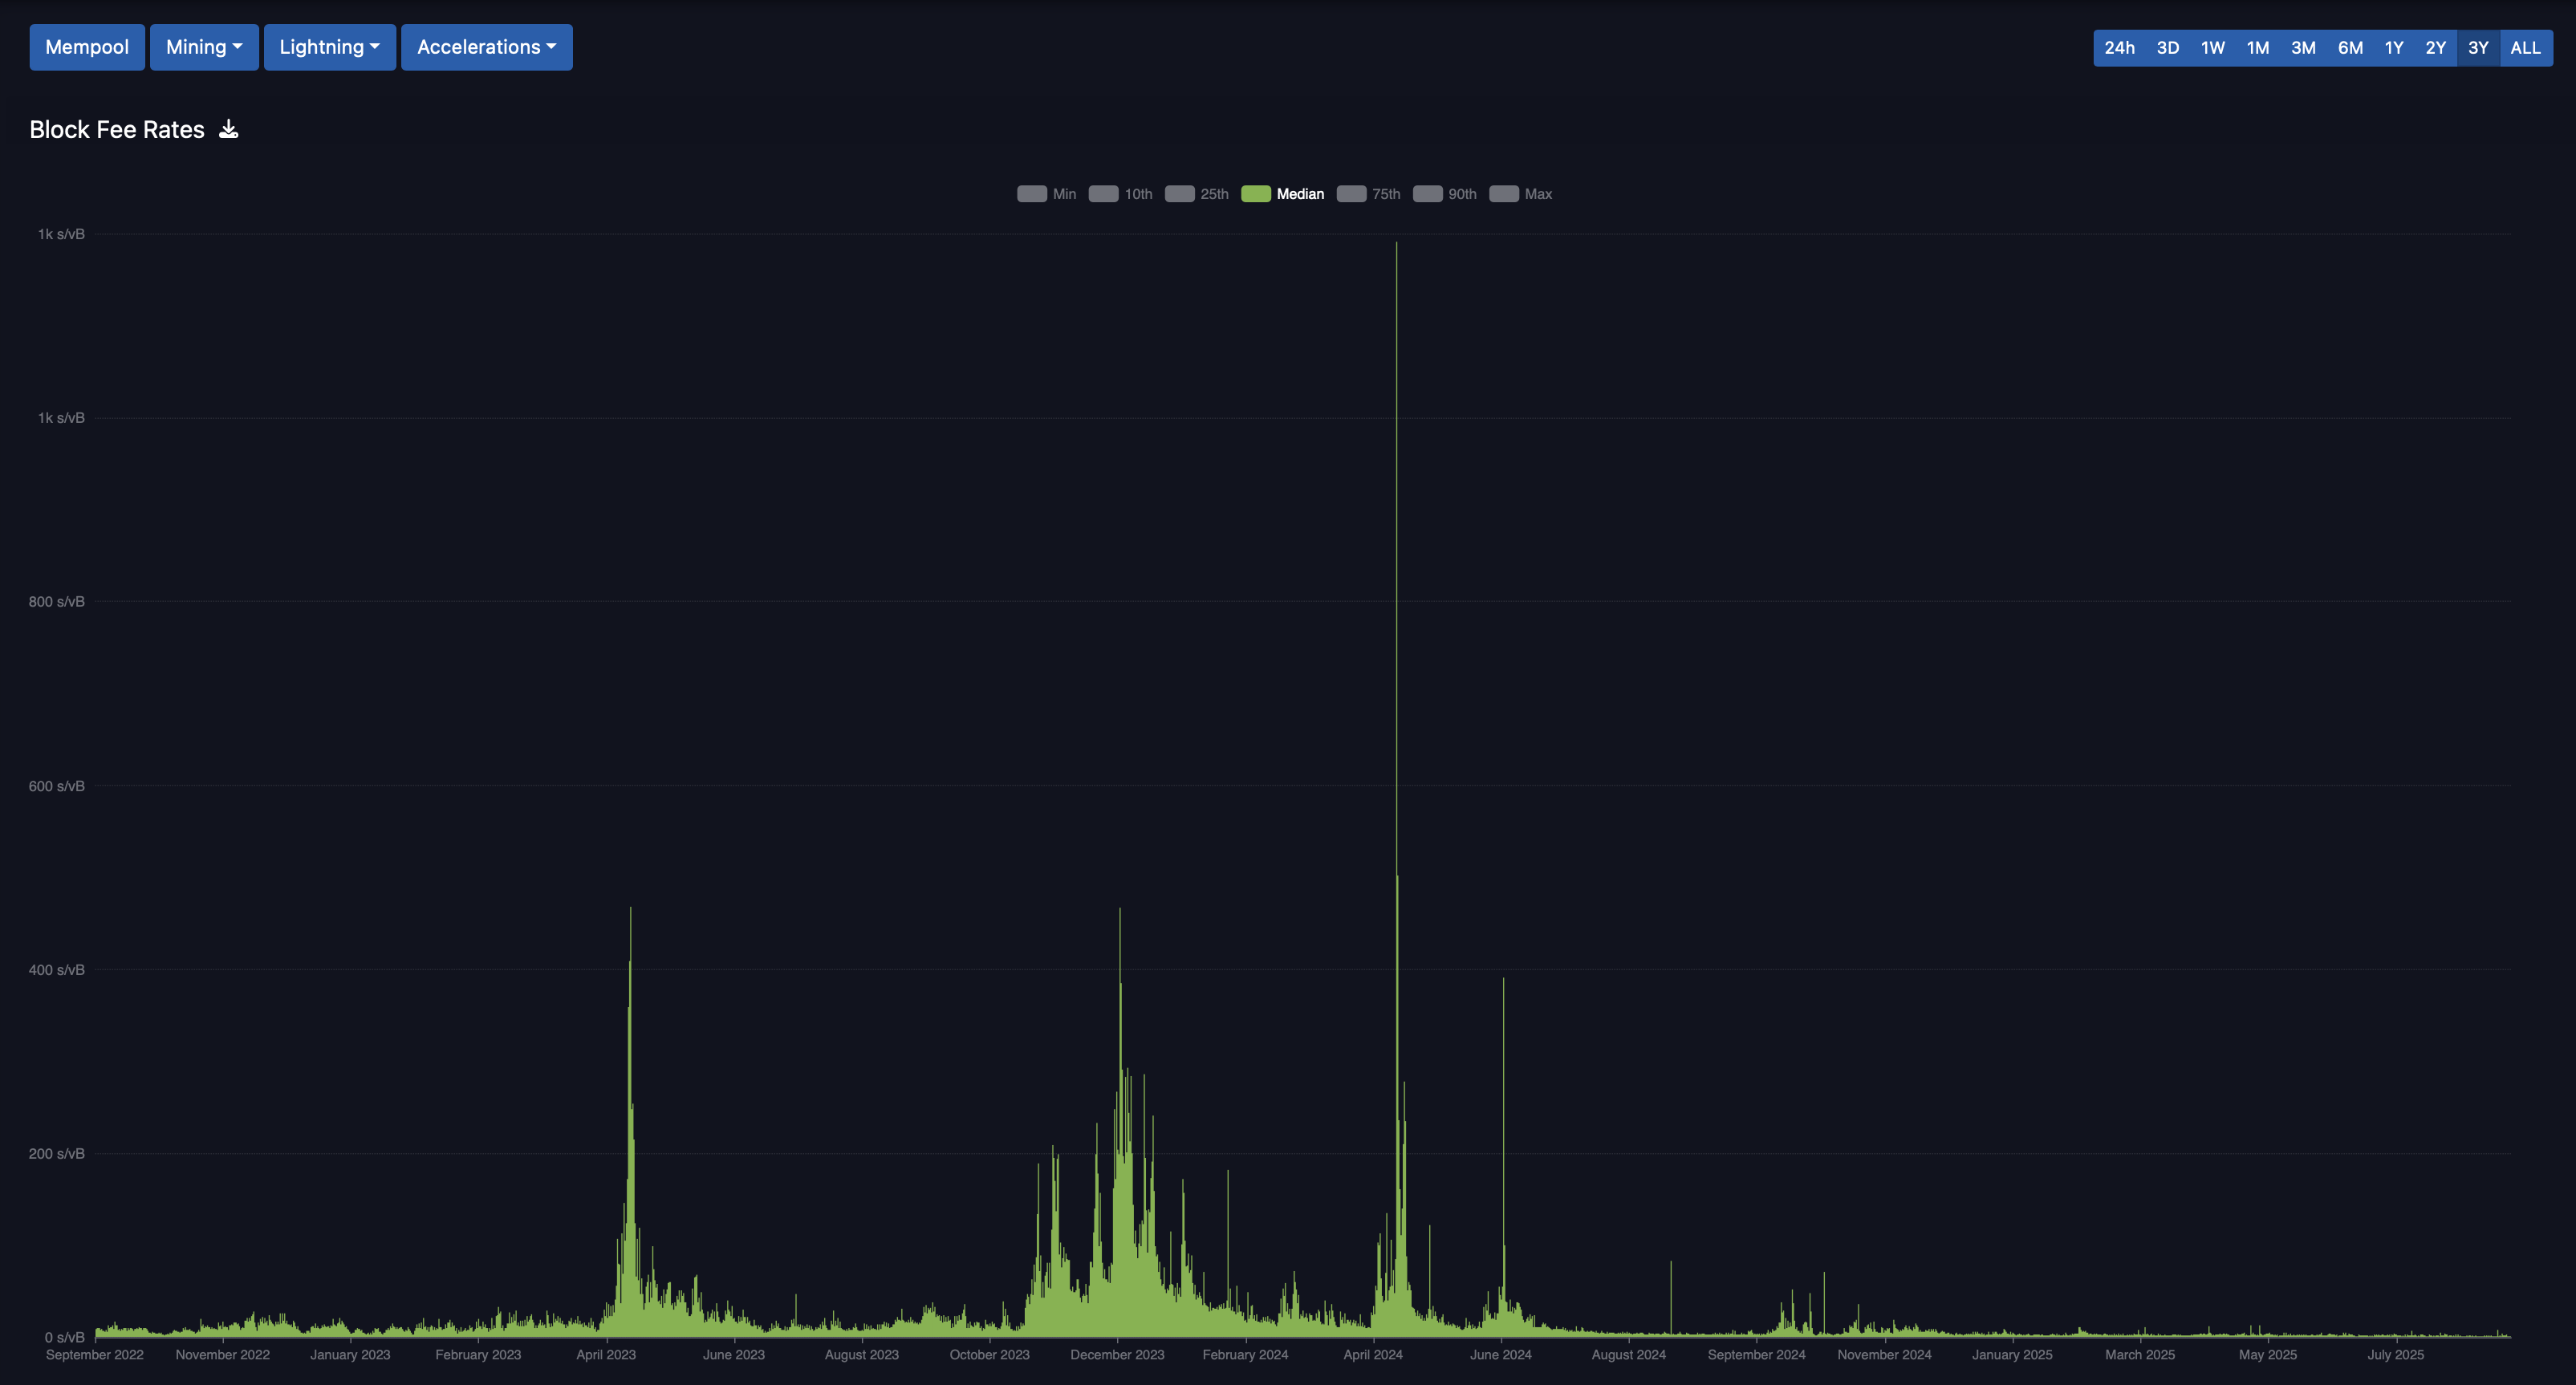Click the November 2024 axis label
The height and width of the screenshot is (1385, 2576).
pyautogui.click(x=1884, y=1355)
